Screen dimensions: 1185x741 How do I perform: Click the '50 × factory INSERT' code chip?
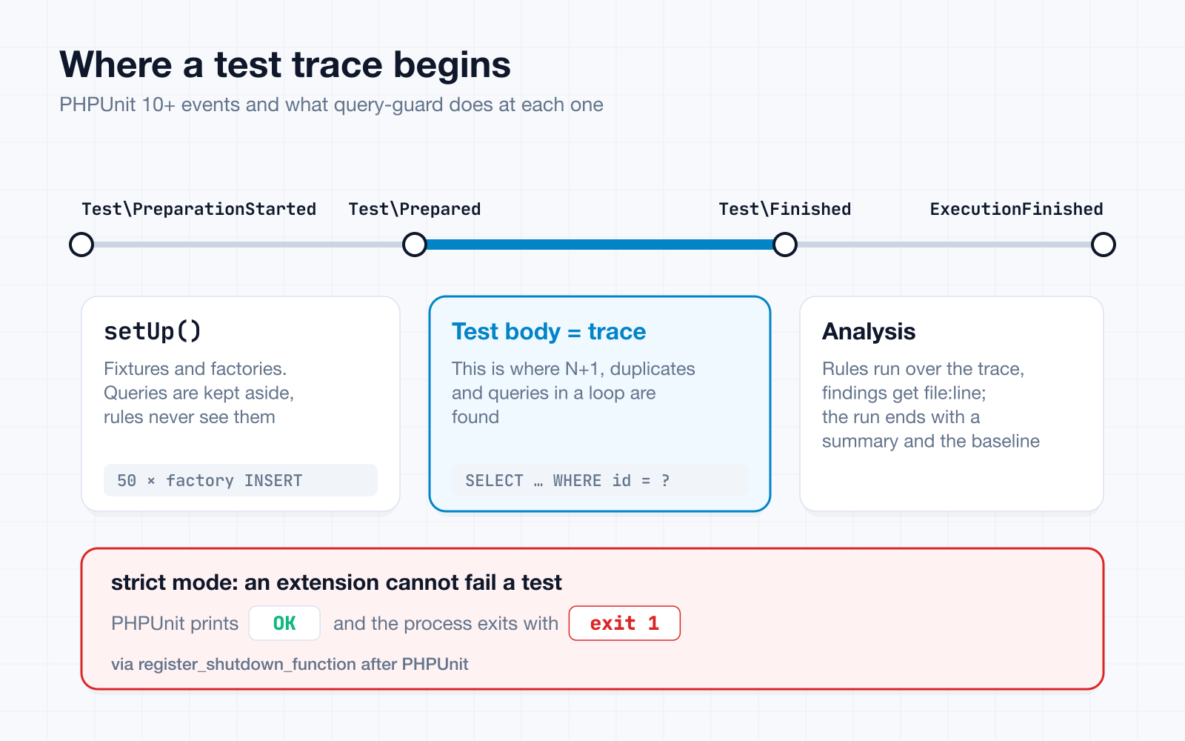tap(241, 480)
